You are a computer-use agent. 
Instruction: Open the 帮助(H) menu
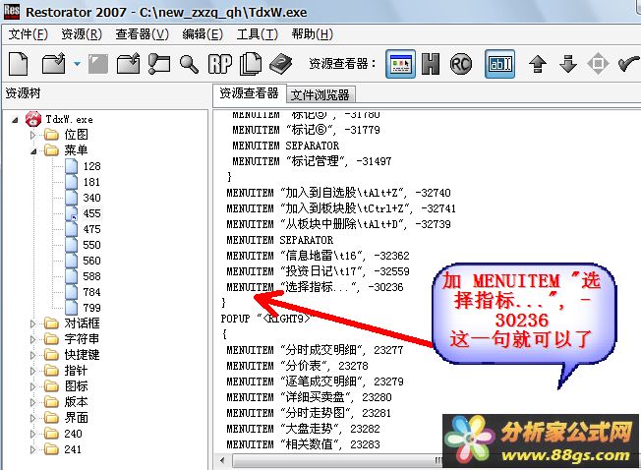pos(312,33)
